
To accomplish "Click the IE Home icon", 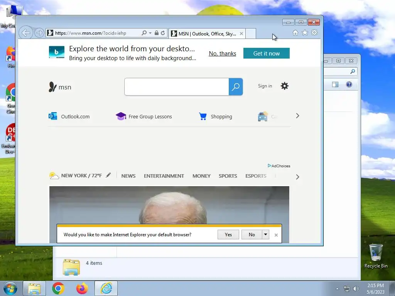I will coord(295,33).
